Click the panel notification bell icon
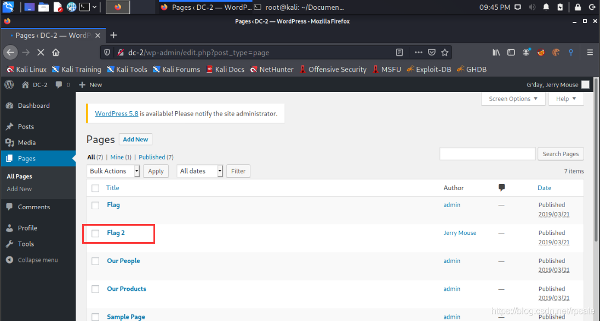Image resolution: width=600 pixels, height=321 pixels. tap(546, 7)
